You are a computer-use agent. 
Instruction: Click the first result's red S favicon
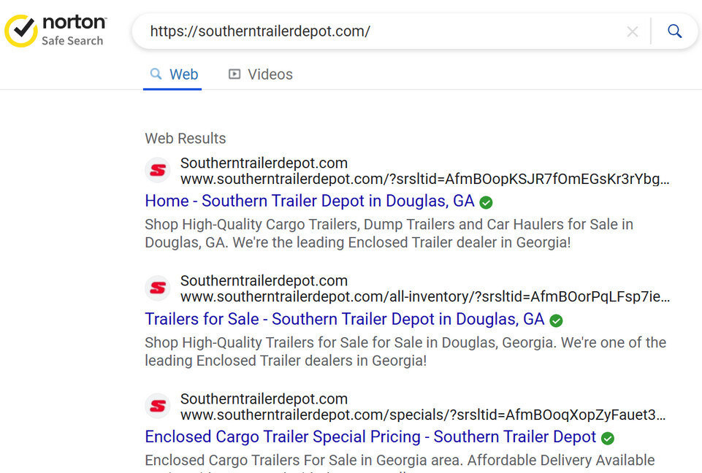(x=158, y=171)
